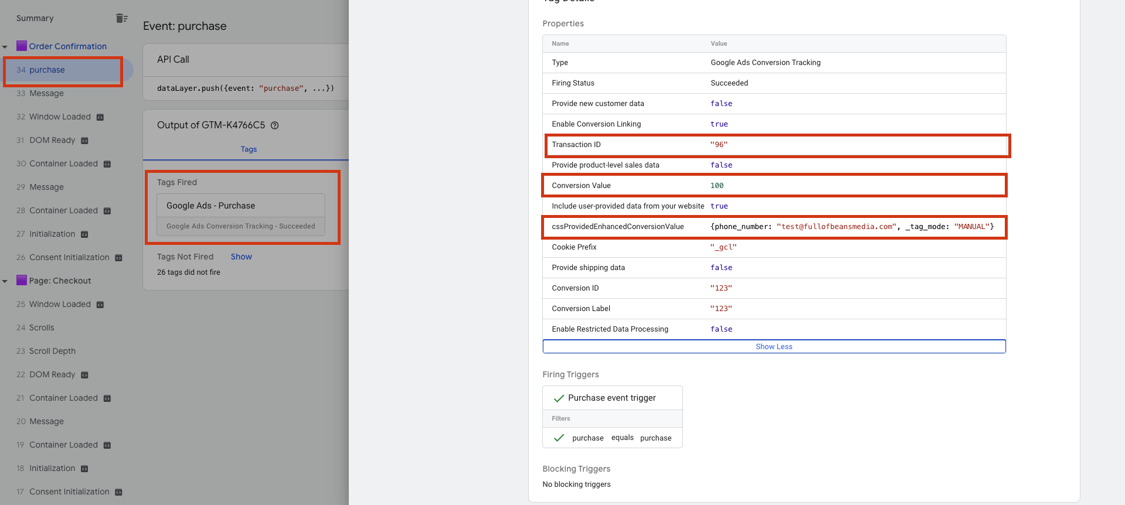
Task: Click the code icon next to 18 Initialization
Action: (84, 469)
